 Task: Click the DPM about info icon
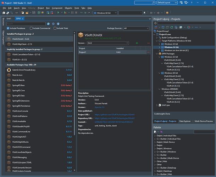pos(58,24)
